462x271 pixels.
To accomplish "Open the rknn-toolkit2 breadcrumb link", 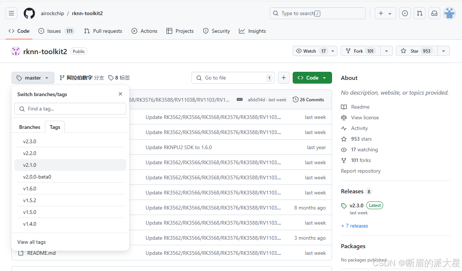I will click(87, 13).
